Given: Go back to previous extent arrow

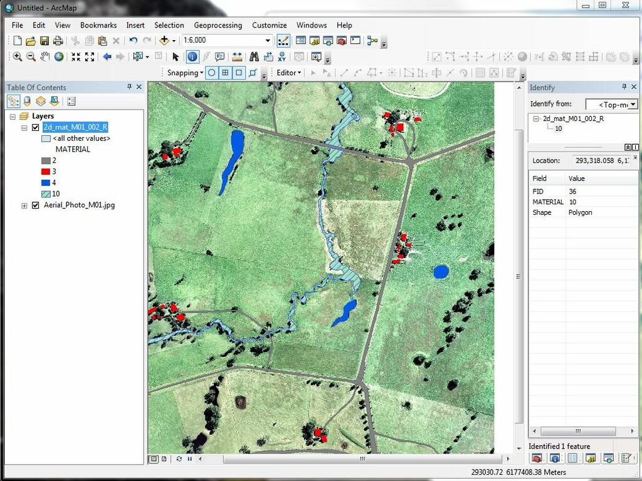Looking at the screenshot, I should pos(107,57).
